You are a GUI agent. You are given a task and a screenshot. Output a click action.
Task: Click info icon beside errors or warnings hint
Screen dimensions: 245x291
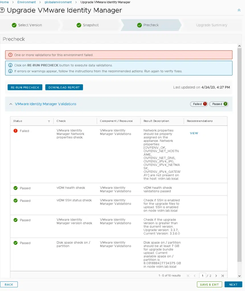pyautogui.click(x=11, y=71)
